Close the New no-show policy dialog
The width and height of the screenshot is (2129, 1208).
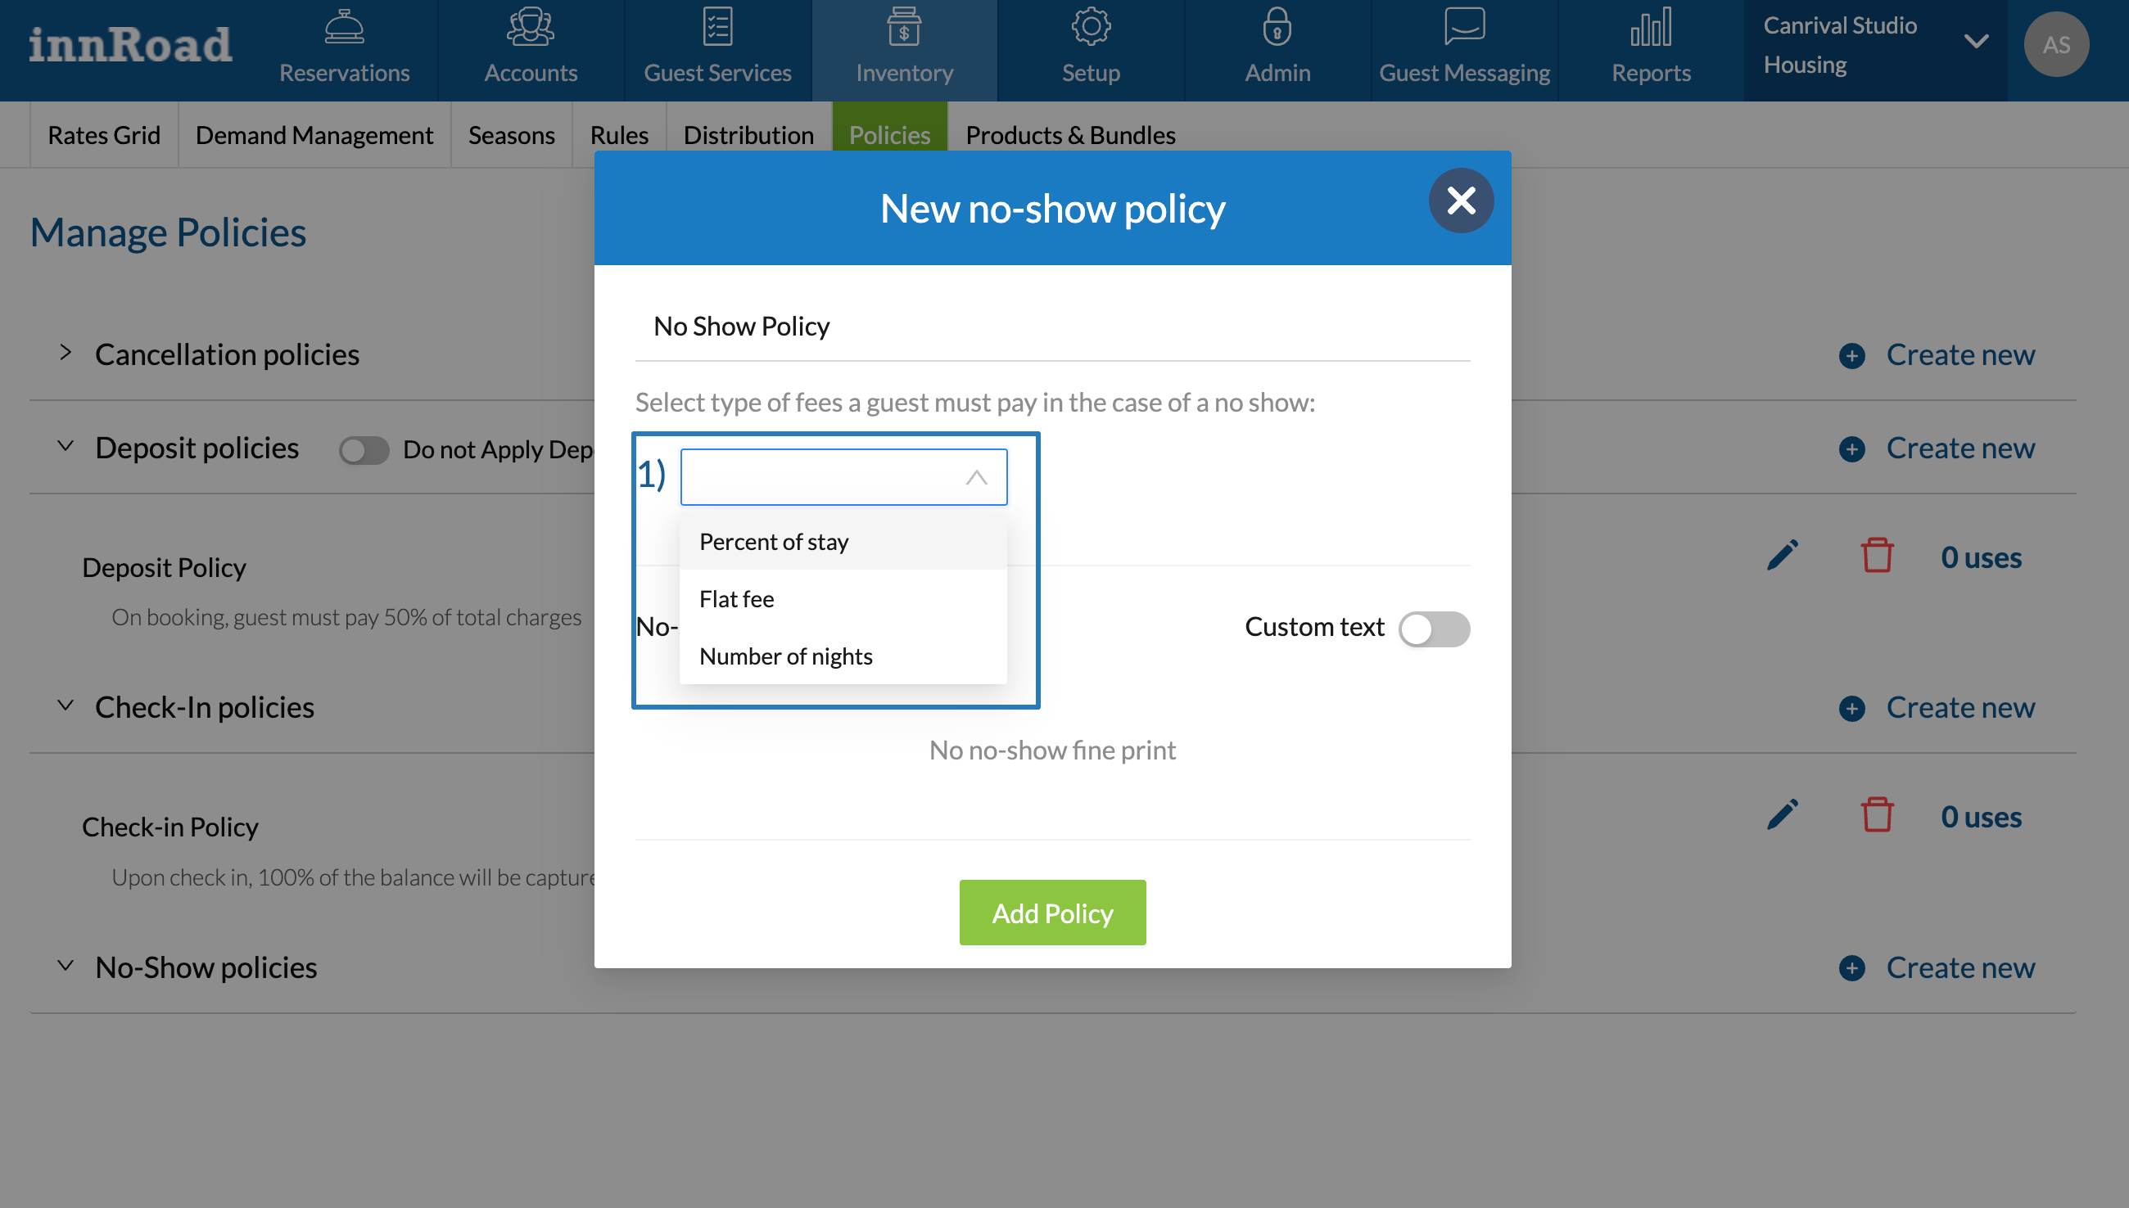point(1460,201)
